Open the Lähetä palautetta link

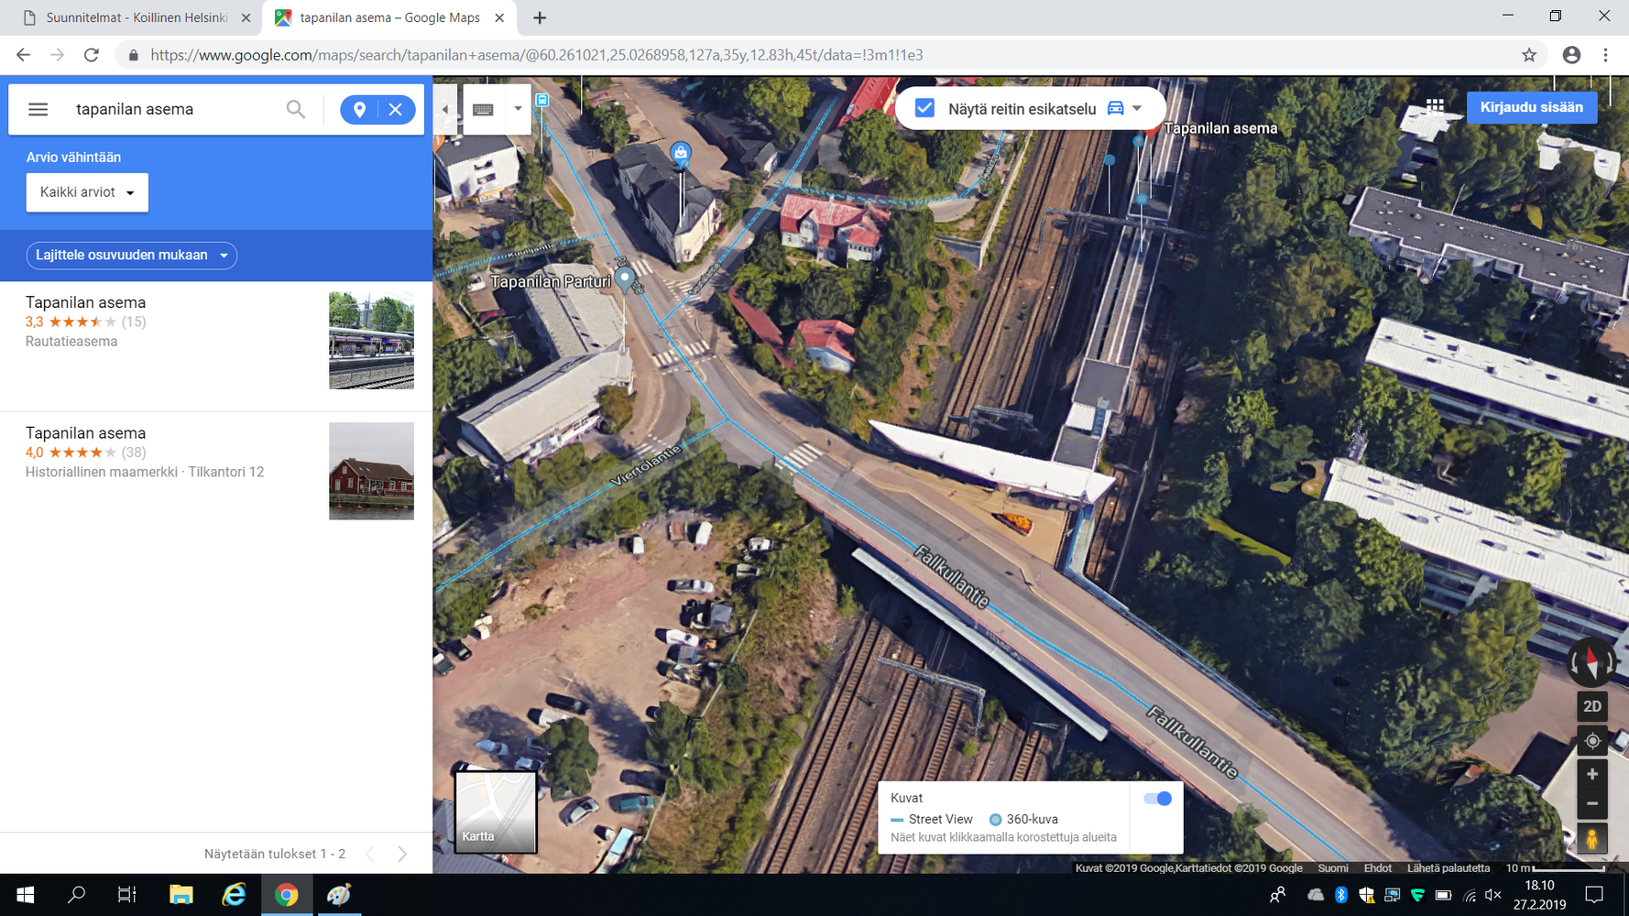(1448, 868)
